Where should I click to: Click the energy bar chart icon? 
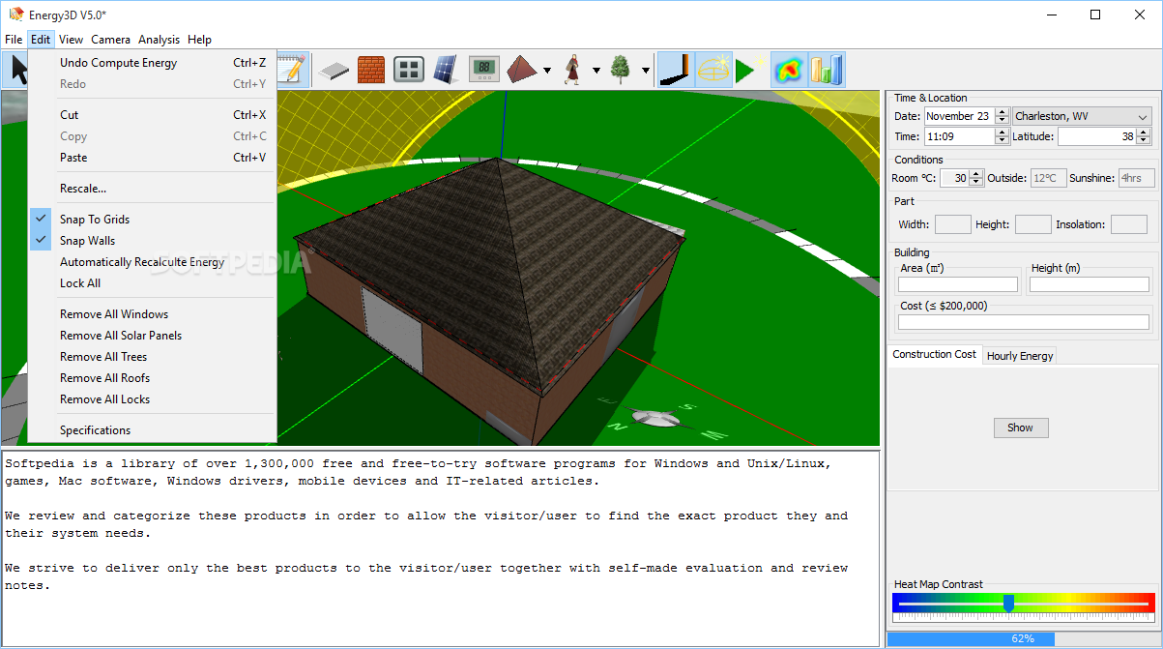[827, 70]
